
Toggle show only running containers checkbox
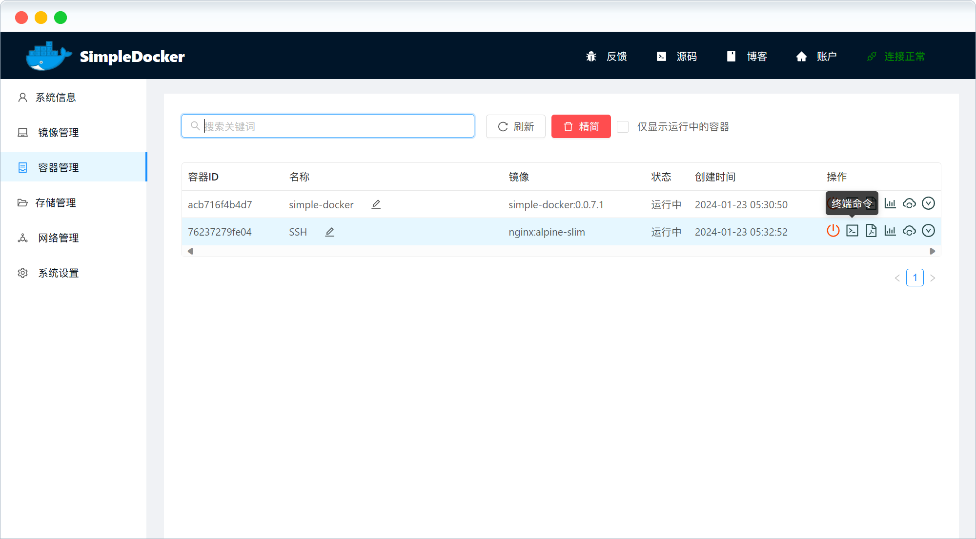623,127
